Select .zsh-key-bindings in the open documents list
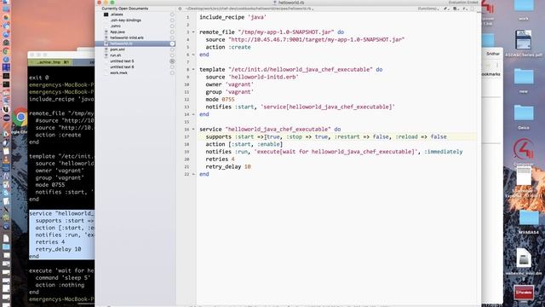The image size is (545, 307). [x=125, y=20]
